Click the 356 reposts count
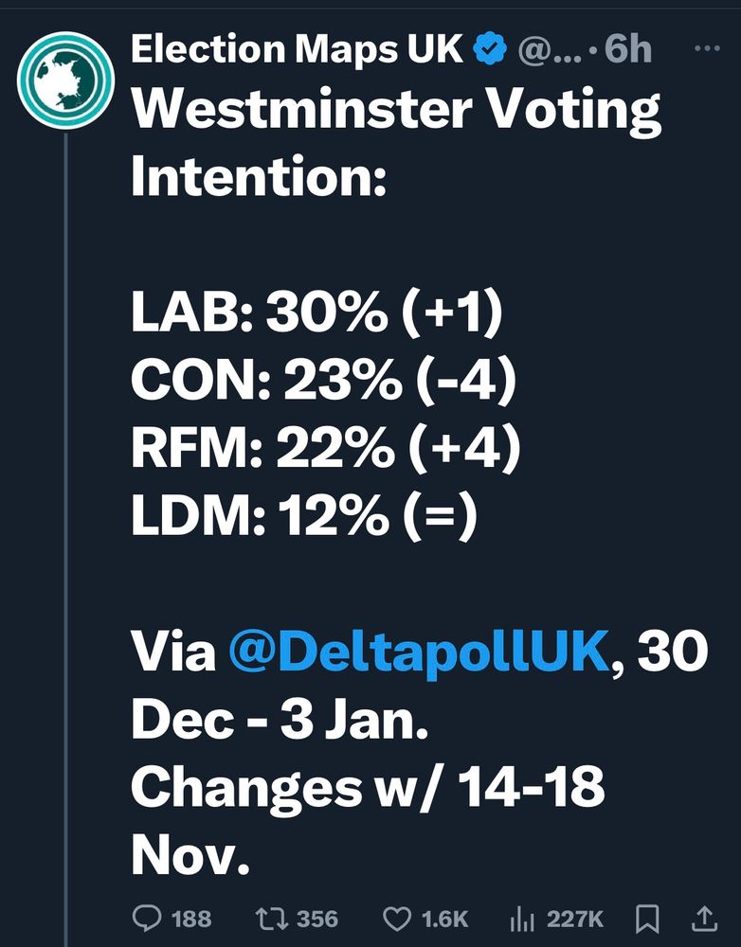Screen dimensions: 741x947 point(317,919)
